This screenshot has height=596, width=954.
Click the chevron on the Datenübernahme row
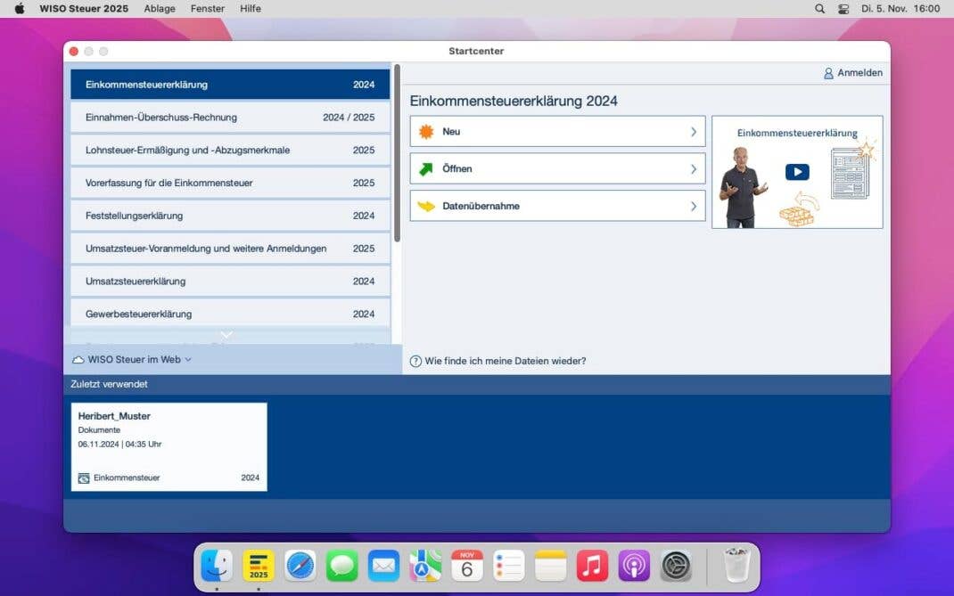pyautogui.click(x=693, y=207)
